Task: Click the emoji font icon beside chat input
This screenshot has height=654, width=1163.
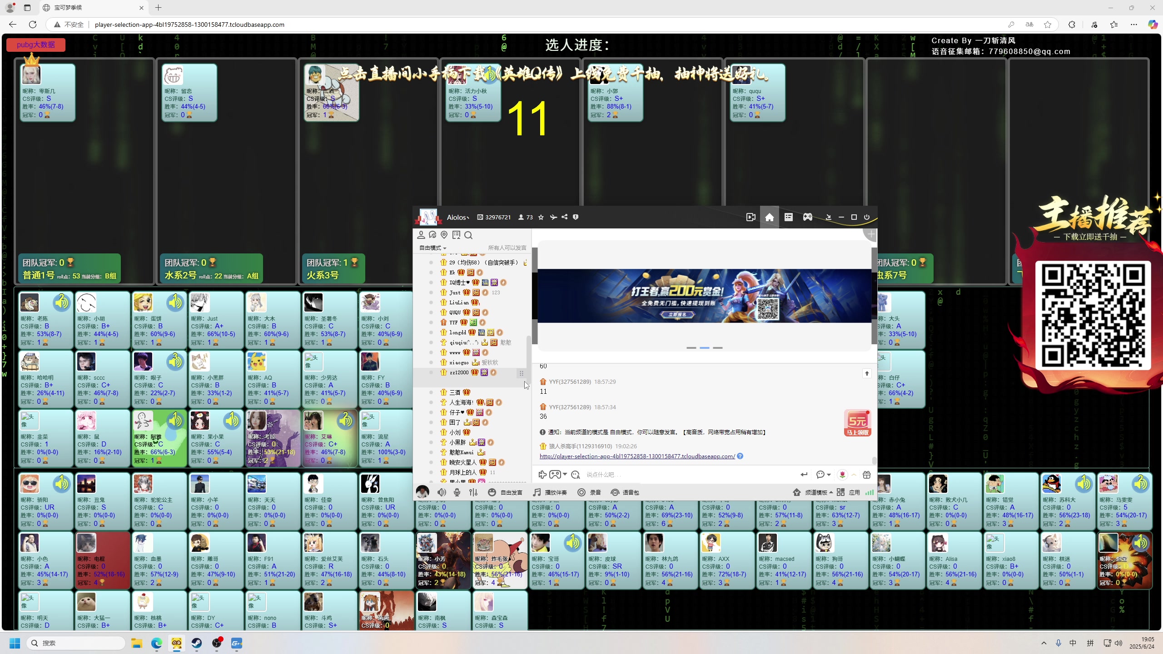Action: click(576, 475)
